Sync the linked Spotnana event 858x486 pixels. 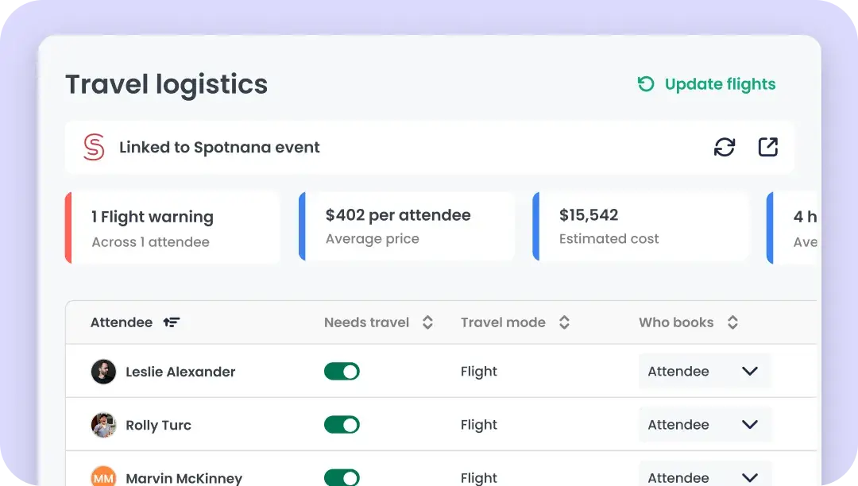click(x=725, y=147)
